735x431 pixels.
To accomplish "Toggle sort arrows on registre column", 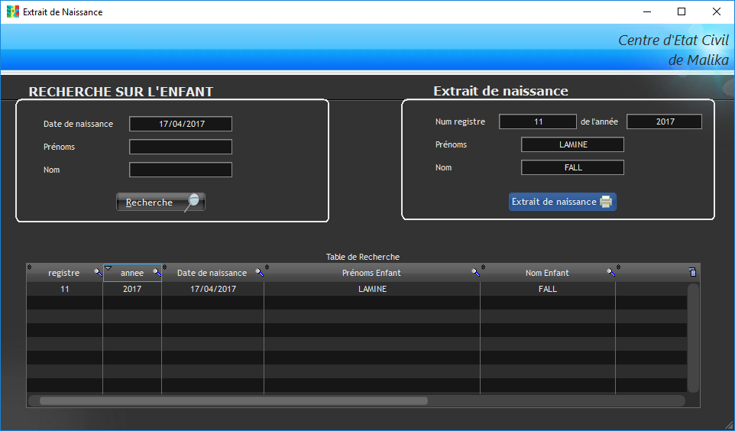I will (x=30, y=267).
